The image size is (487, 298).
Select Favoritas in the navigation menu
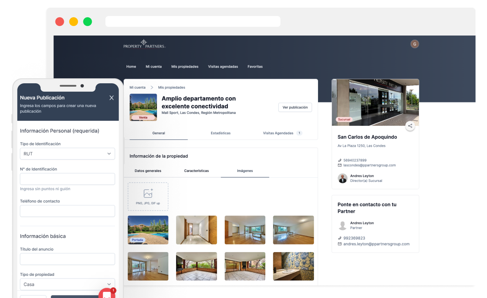tap(255, 66)
